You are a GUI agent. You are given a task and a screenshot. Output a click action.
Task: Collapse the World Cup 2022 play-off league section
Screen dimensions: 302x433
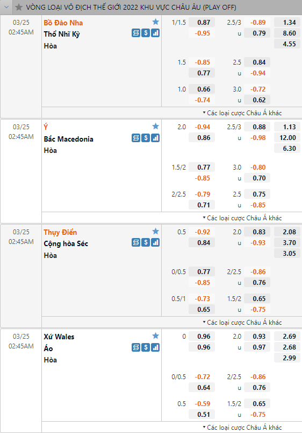pyautogui.click(x=6, y=7)
